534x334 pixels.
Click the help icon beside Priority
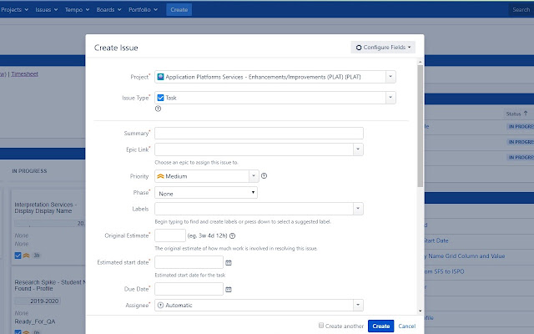tap(264, 176)
